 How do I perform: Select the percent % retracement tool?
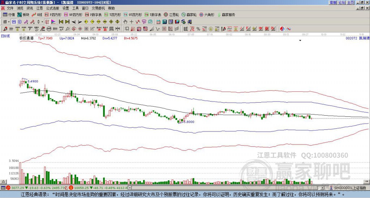198,29
